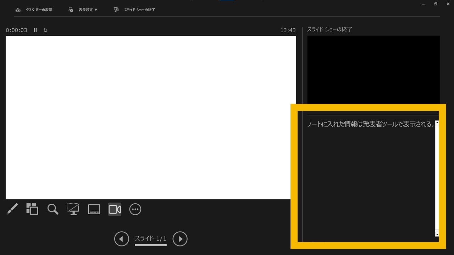Select the Zoom magnifier tool

click(x=52, y=209)
